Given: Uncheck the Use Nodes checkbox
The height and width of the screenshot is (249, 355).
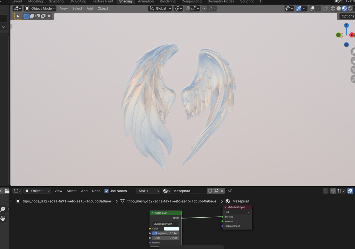Looking at the screenshot, I should (106, 191).
